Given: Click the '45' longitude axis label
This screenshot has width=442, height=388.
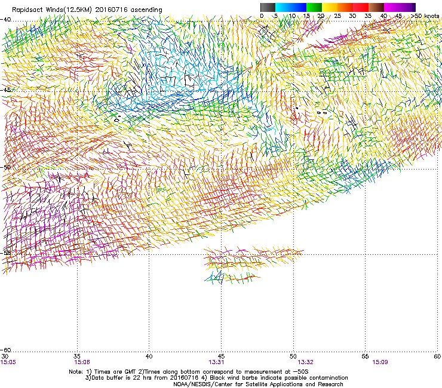Looking at the screenshot, I should pyautogui.click(x=221, y=356).
